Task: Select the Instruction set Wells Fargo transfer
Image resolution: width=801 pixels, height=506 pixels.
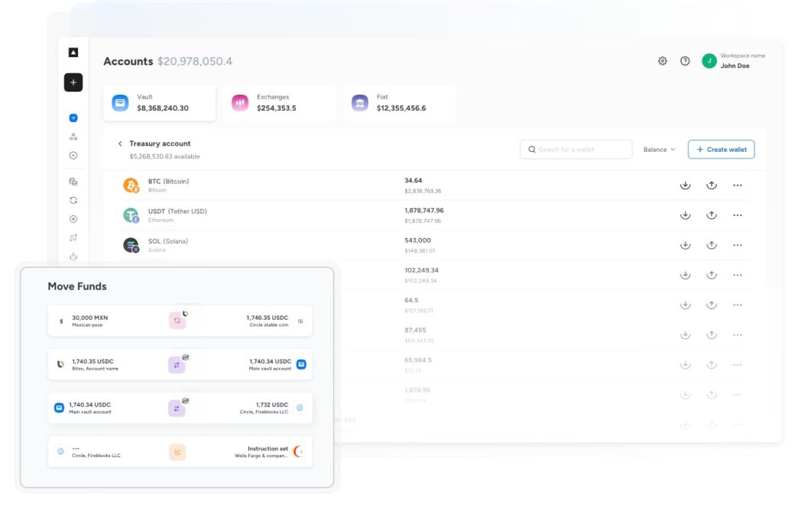Action: 180,452
